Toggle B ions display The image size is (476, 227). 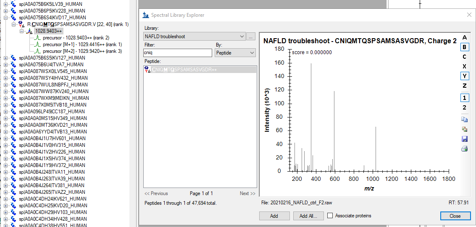[464, 47]
